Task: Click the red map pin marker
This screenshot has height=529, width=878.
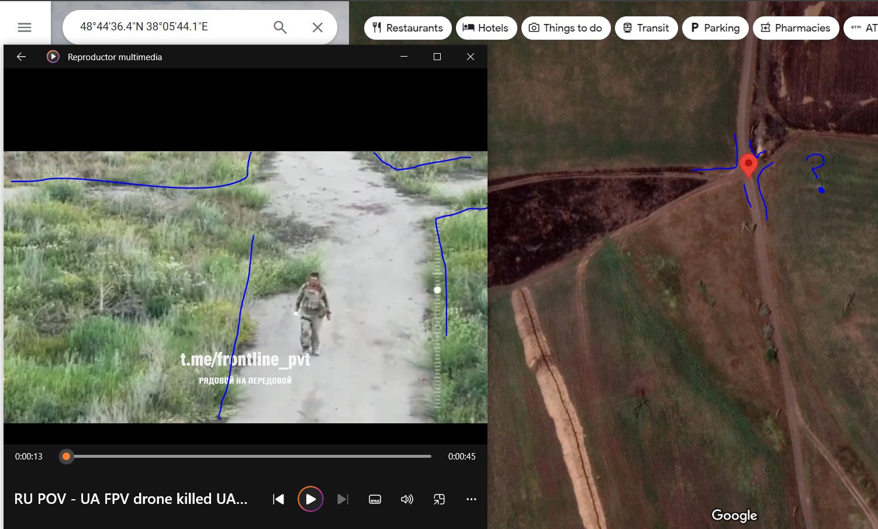Action: (x=748, y=166)
